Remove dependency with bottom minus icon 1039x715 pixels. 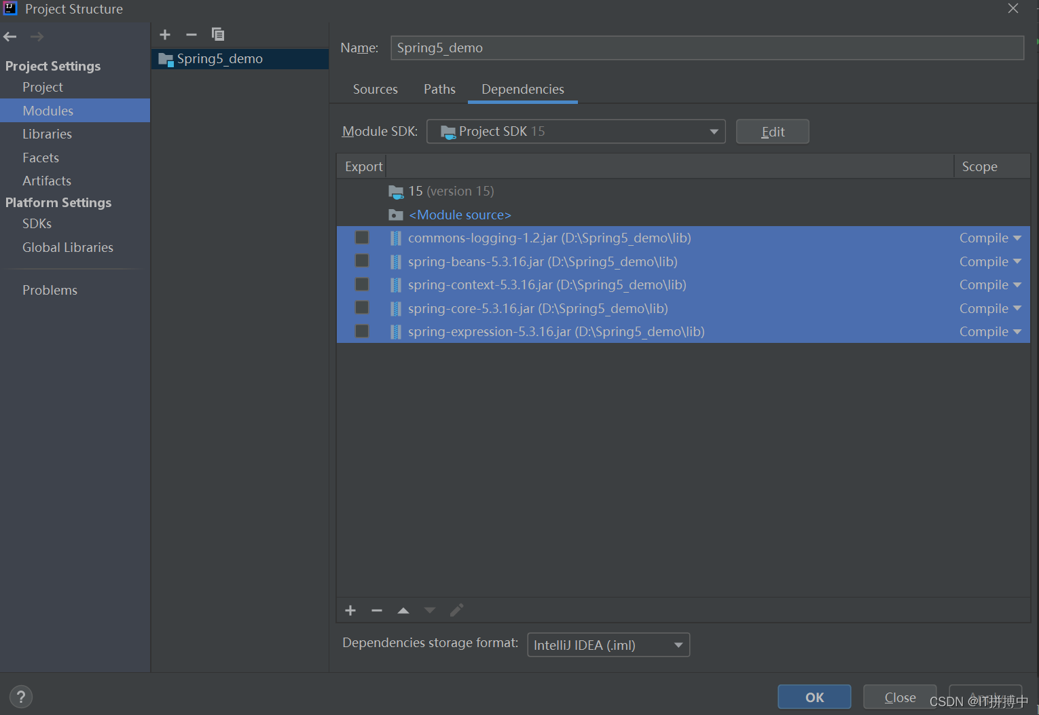point(377,610)
